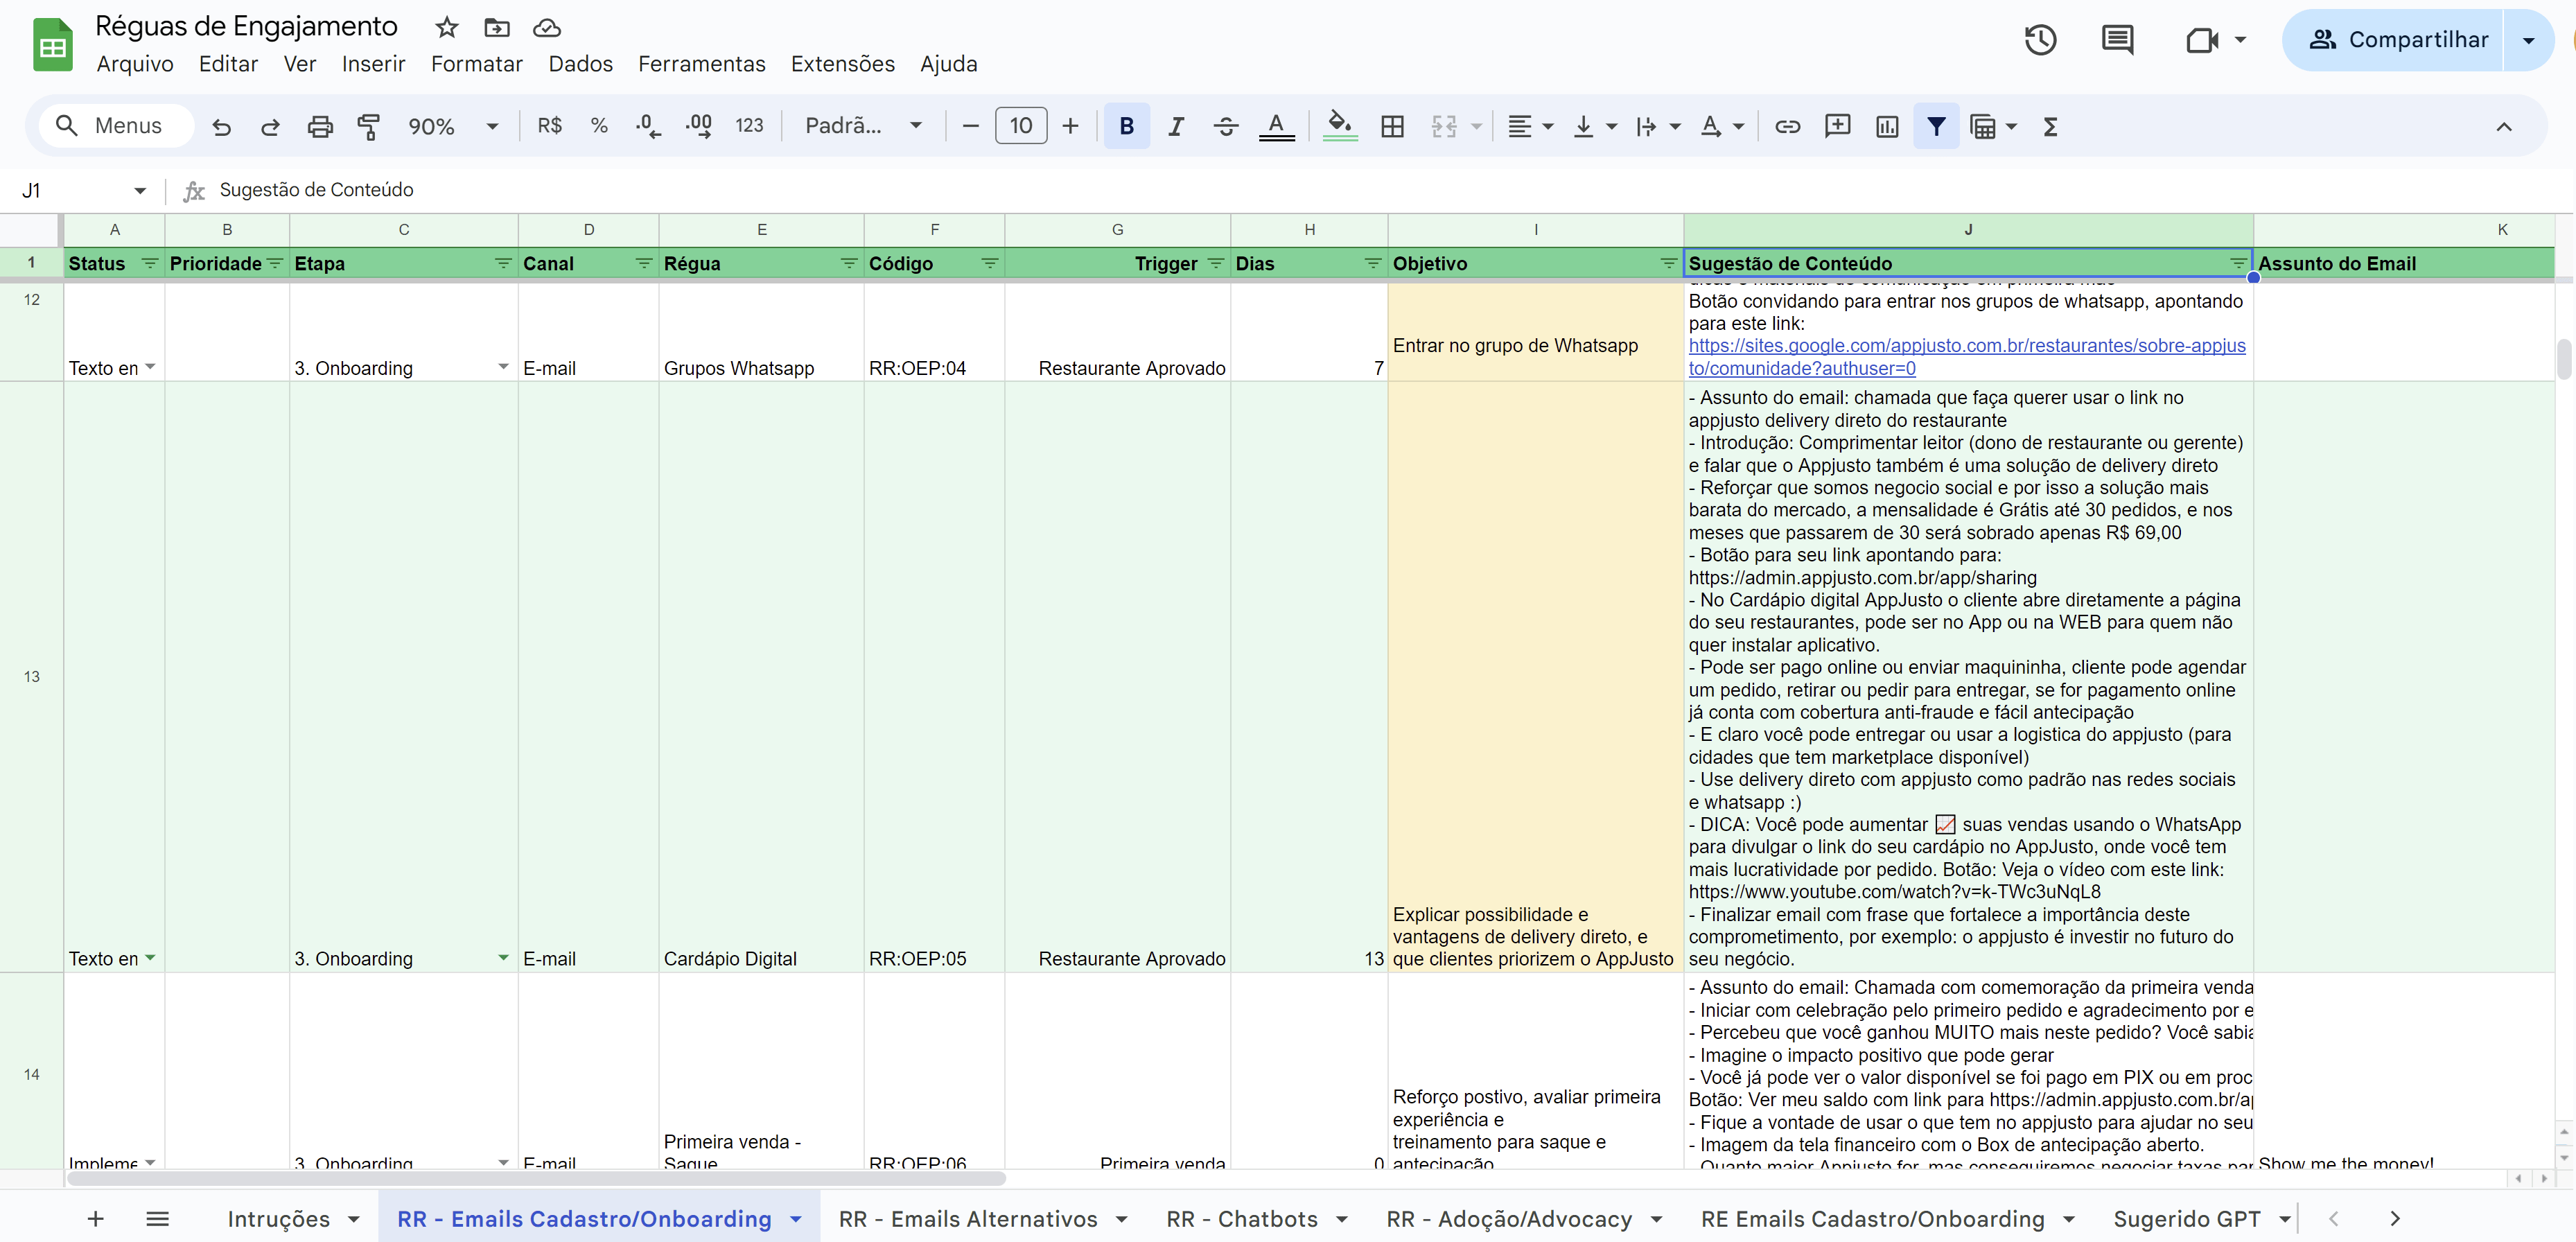Format as percent
2576x1242 pixels.
tap(599, 126)
